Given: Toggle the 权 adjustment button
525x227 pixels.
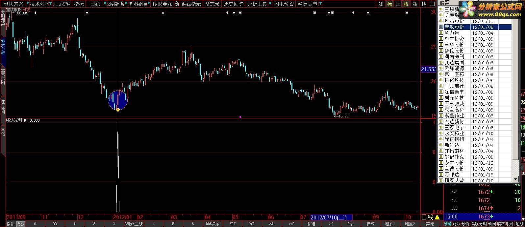Looking at the screenshot, I should tap(407, 4).
